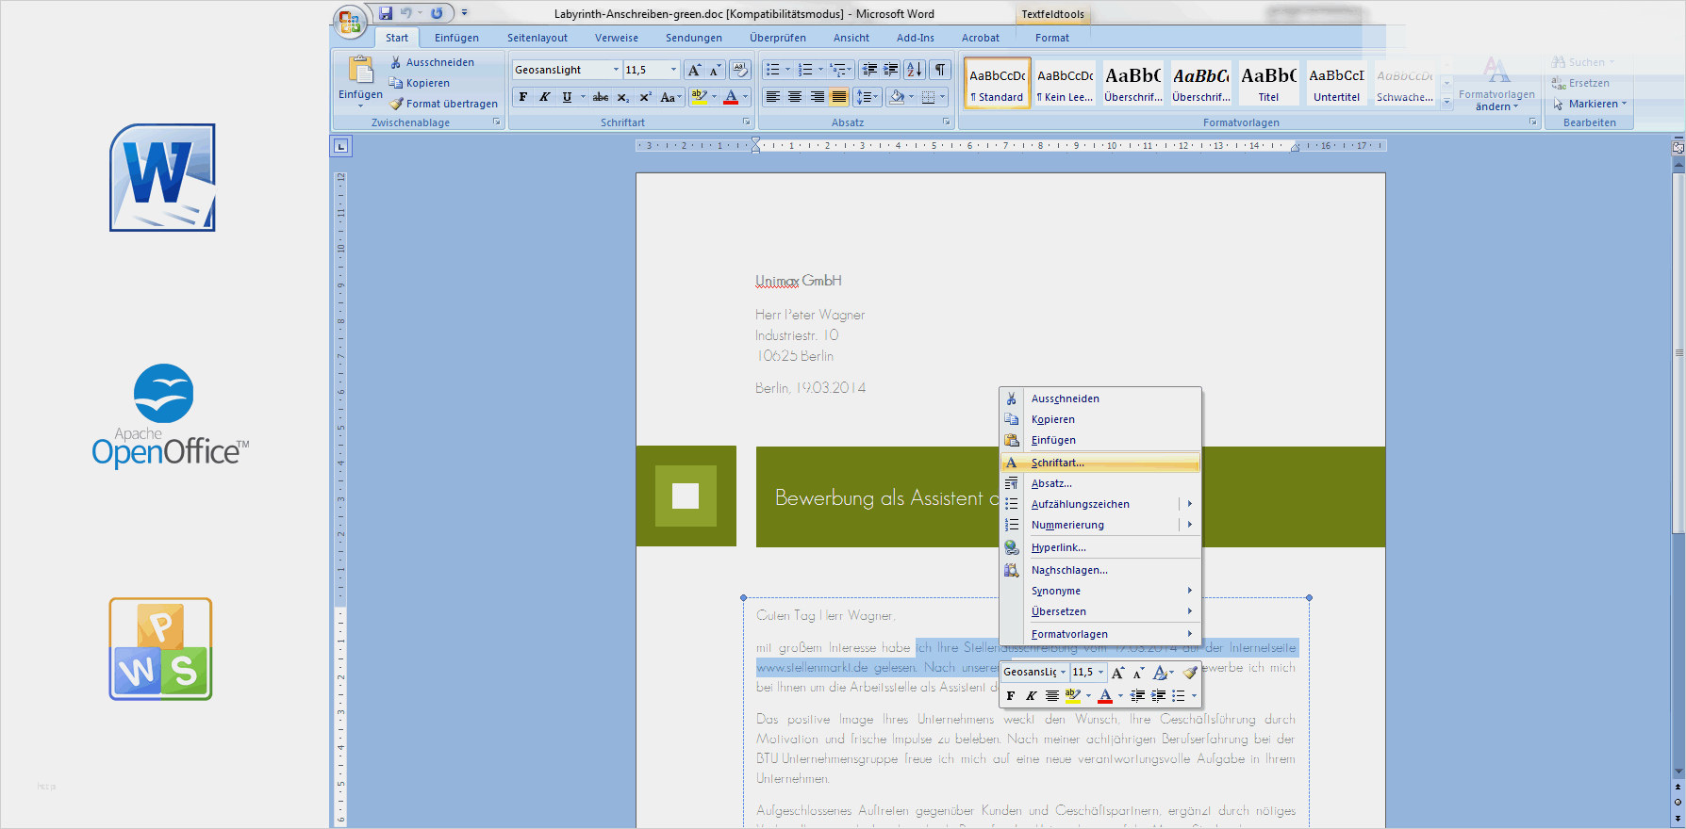The width and height of the screenshot is (1686, 829).
Task: Open the GeosansLight font name dropdown in ribbon
Action: point(616,70)
